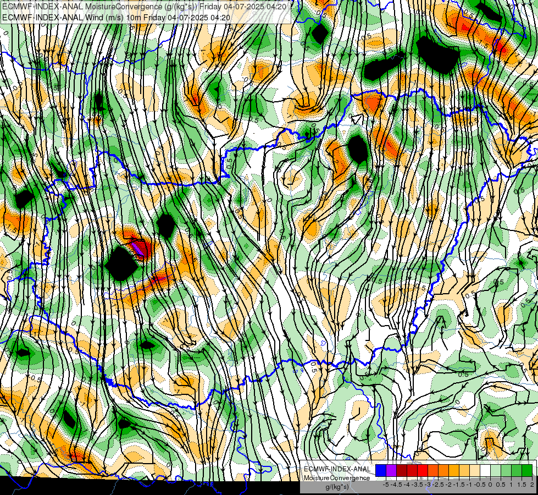This screenshot has height=495, width=538.
Task: Click the legend tick value '0'
Action: click(490, 485)
